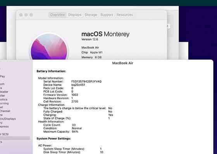Open the Storage tab in About This Mac
This screenshot has height=154, width=217.
[x=91, y=15]
